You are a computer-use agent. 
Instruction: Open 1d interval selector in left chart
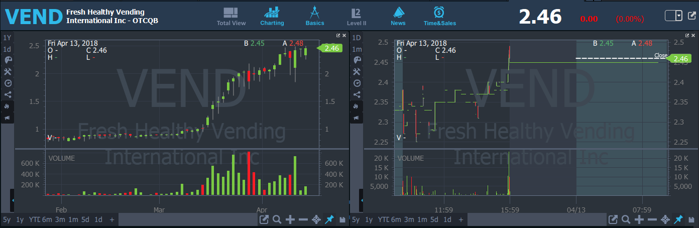tap(7, 49)
